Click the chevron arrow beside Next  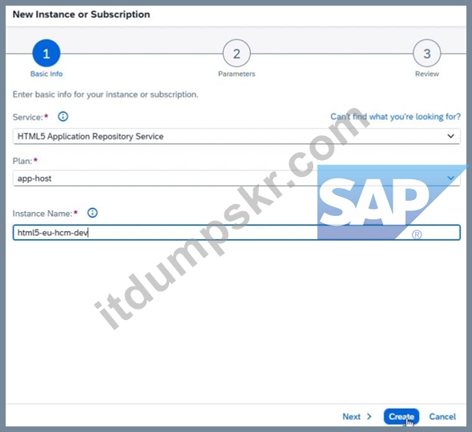pos(369,416)
